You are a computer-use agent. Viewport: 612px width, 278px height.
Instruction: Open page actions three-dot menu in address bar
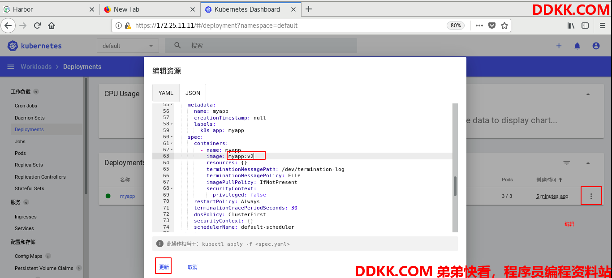click(x=479, y=26)
